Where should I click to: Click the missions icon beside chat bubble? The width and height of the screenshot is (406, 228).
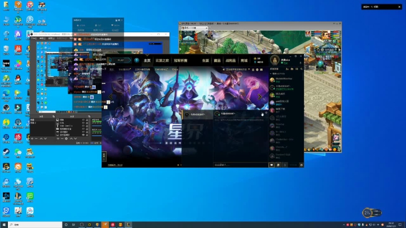click(x=278, y=165)
